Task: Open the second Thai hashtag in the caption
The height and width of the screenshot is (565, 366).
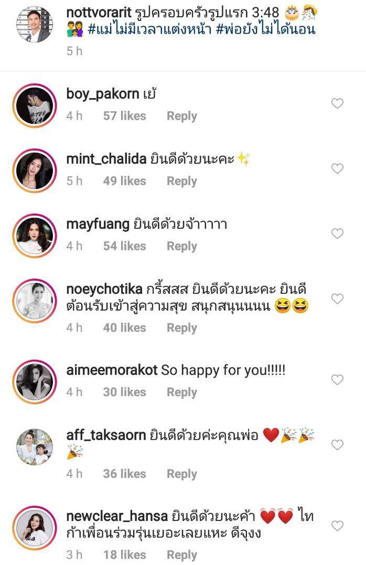Action: click(x=266, y=29)
